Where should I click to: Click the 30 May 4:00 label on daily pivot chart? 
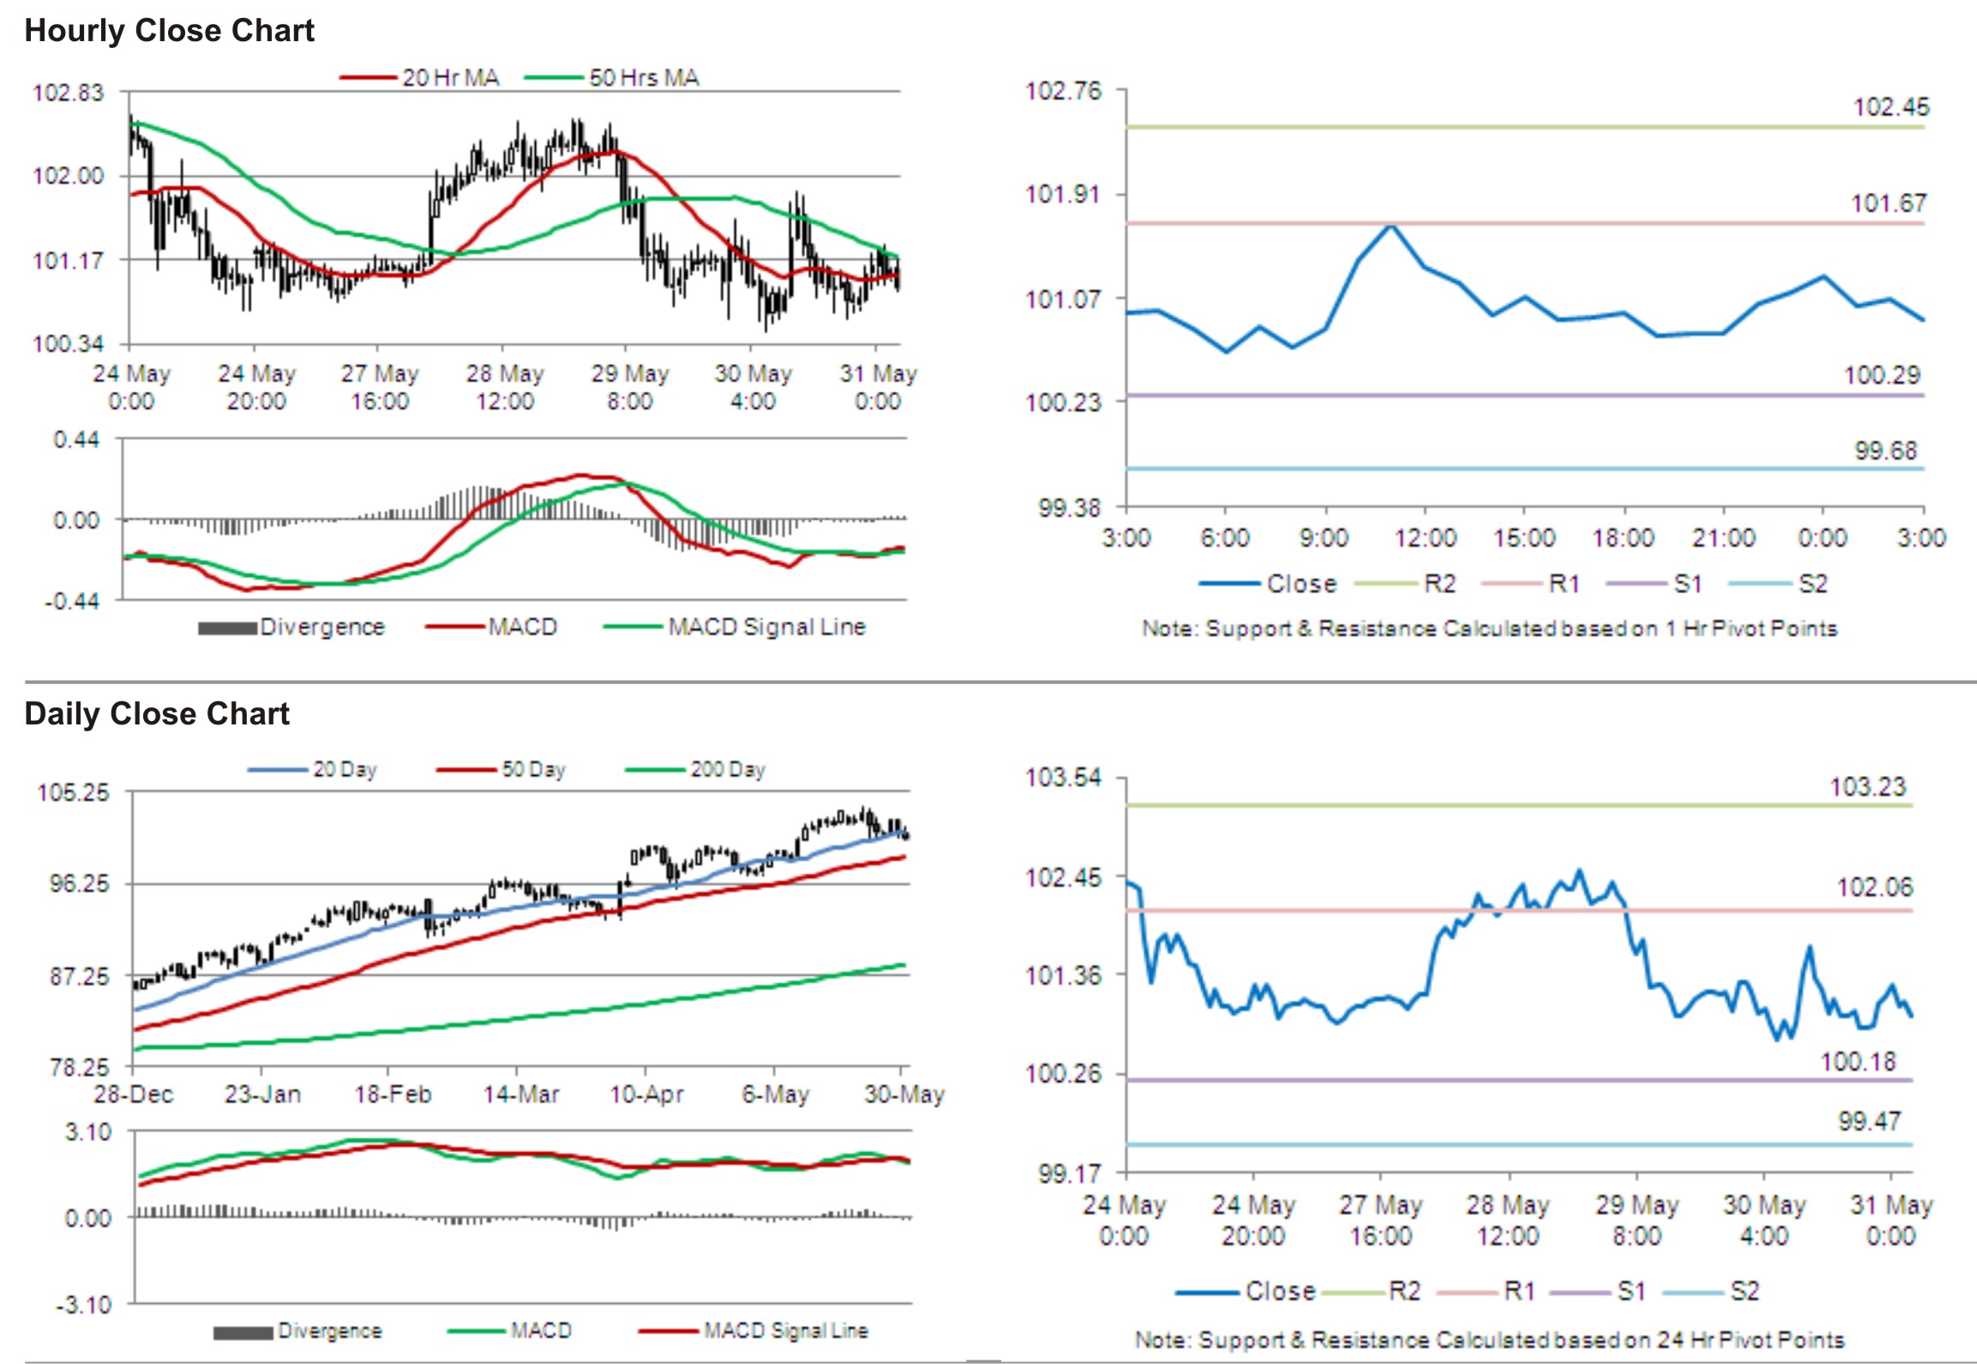tap(1764, 1221)
